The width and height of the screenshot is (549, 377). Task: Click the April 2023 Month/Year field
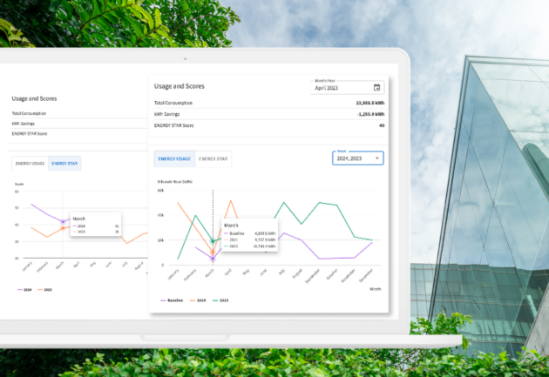(347, 87)
